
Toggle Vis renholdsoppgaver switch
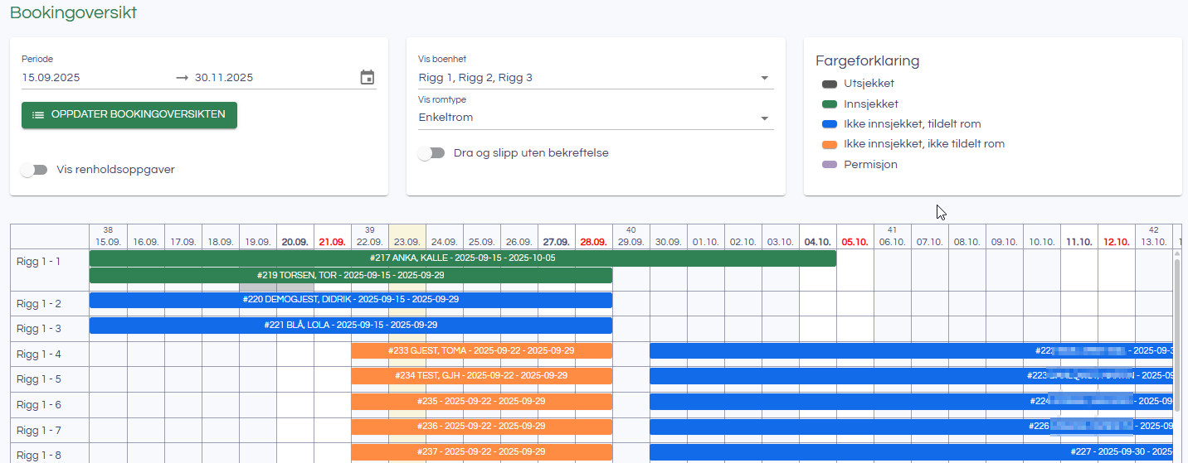point(34,170)
